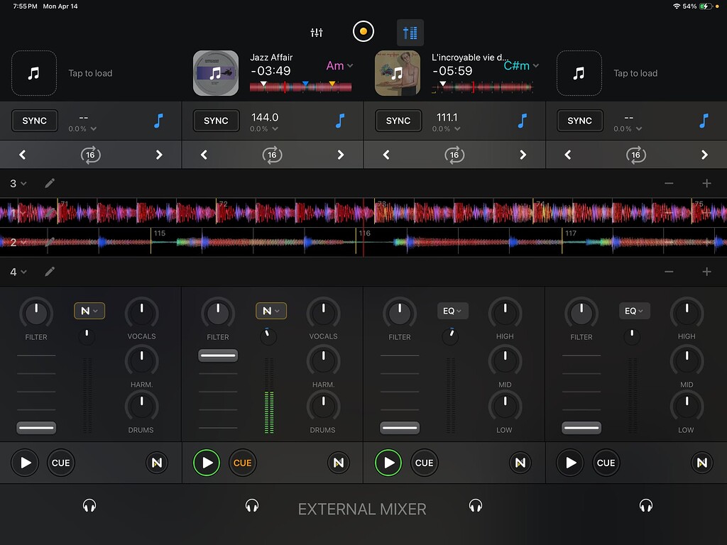Tap the headphone cue icon under the rightmost channel
The height and width of the screenshot is (545, 727).
click(x=646, y=505)
